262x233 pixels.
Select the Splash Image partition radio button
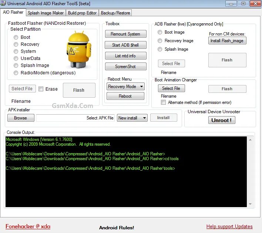(x=16, y=65)
